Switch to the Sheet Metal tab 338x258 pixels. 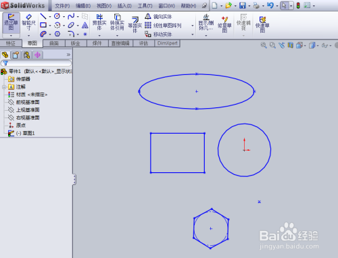[x=76, y=43]
